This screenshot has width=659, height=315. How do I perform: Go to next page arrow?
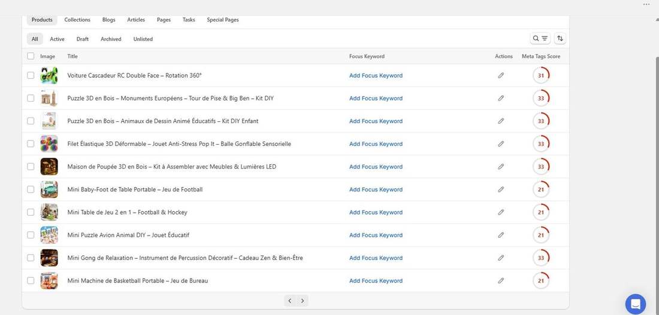click(302, 301)
